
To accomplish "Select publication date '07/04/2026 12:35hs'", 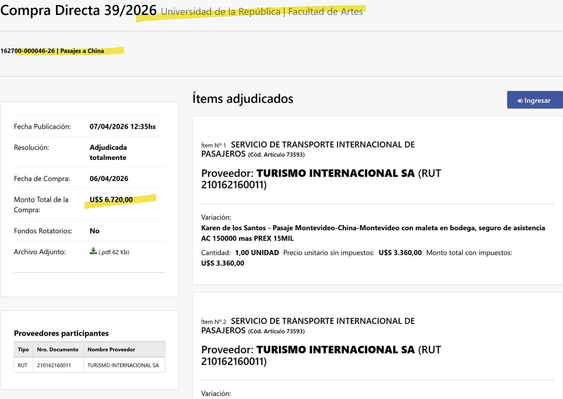I will [x=122, y=127].
